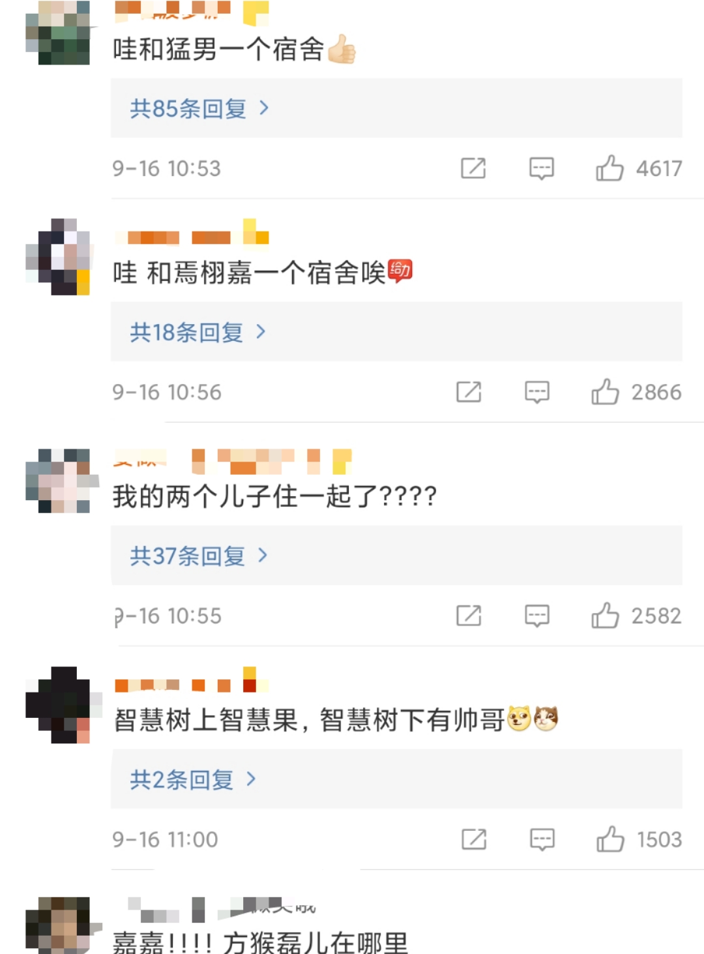Reply to the comment posted 9-16 11:00

[542, 839]
